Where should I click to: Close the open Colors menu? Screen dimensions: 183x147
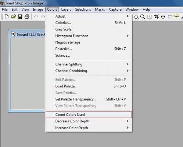point(52,10)
